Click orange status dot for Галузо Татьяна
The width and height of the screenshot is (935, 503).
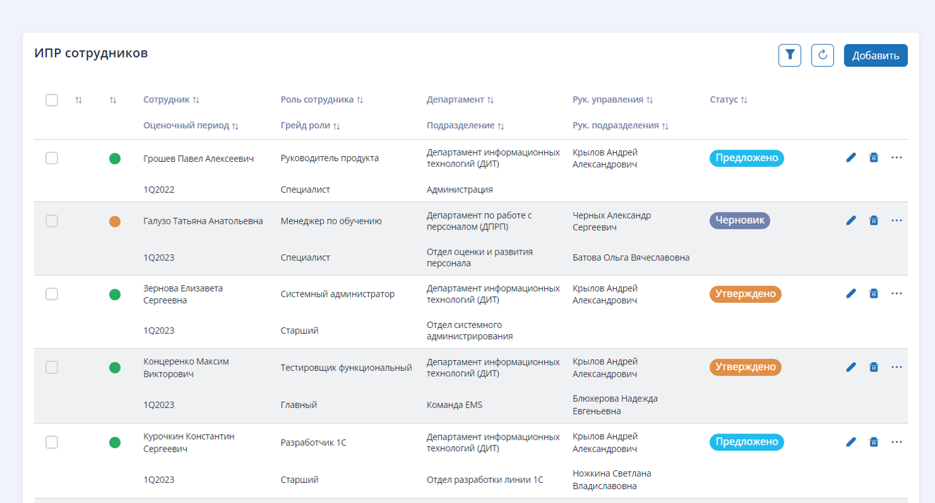(115, 221)
